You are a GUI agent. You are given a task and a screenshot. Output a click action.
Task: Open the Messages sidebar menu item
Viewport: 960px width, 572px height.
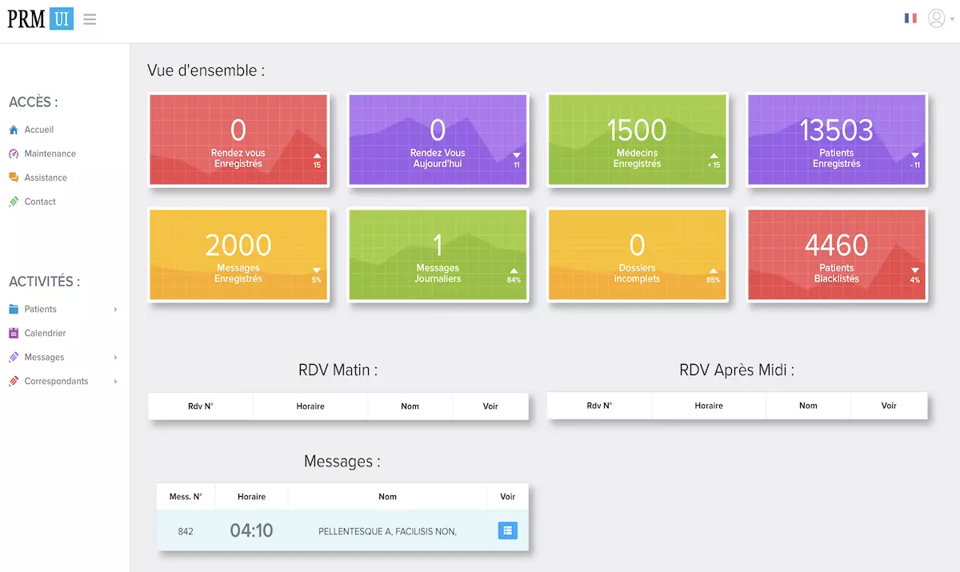click(44, 358)
